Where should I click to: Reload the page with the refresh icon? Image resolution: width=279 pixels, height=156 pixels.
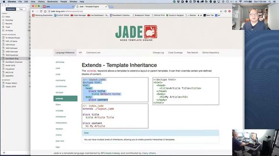[41, 11]
